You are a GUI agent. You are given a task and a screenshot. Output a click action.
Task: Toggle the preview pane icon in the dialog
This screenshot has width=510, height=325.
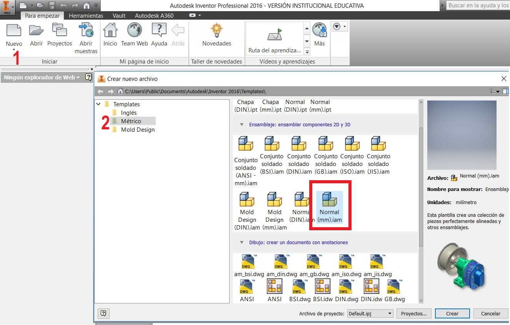coord(506,91)
